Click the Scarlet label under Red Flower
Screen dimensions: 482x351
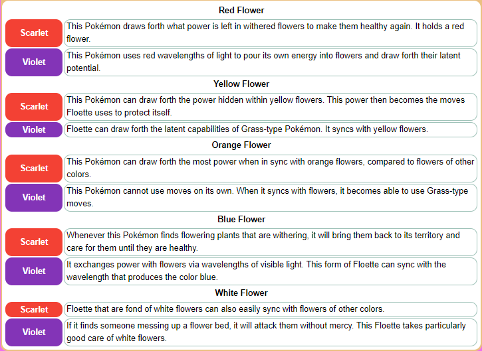pyautogui.click(x=34, y=33)
